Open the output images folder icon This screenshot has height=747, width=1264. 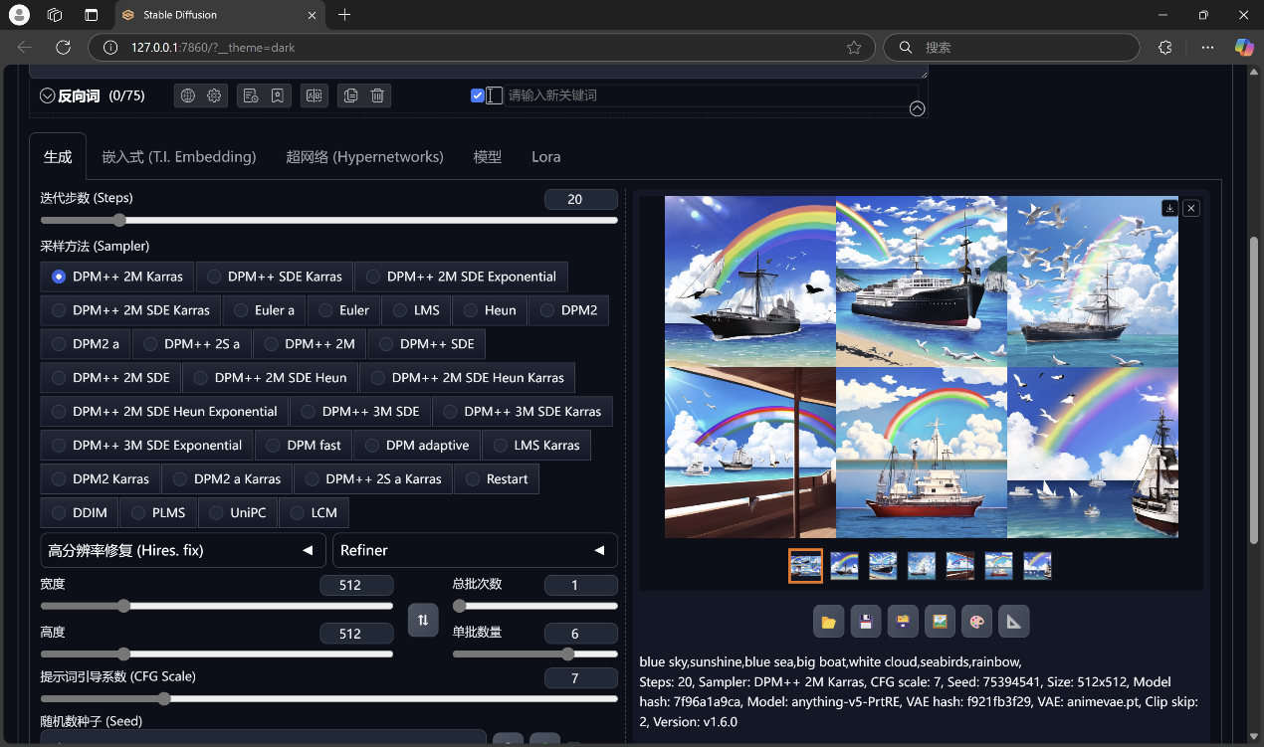[828, 622]
